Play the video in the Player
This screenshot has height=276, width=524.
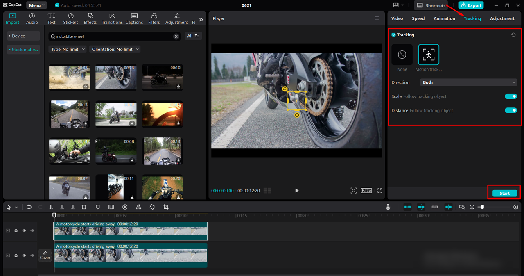(x=297, y=191)
